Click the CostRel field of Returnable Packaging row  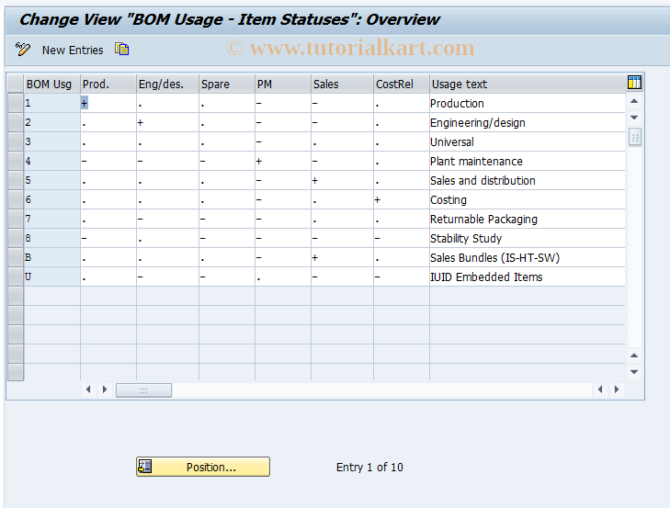[x=402, y=220]
